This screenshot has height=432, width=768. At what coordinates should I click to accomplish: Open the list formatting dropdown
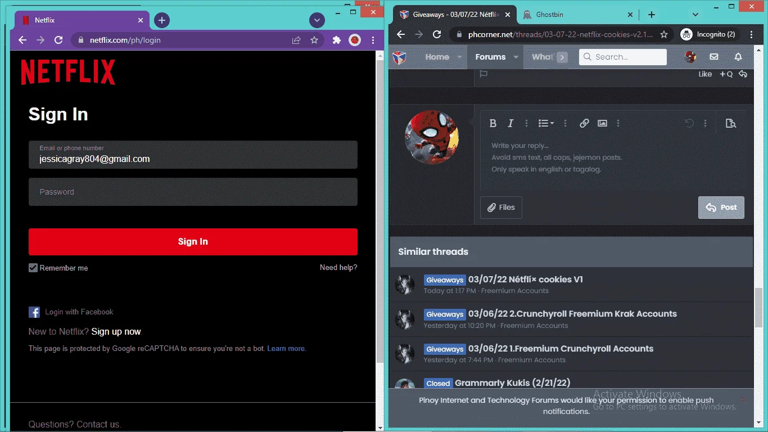point(546,123)
